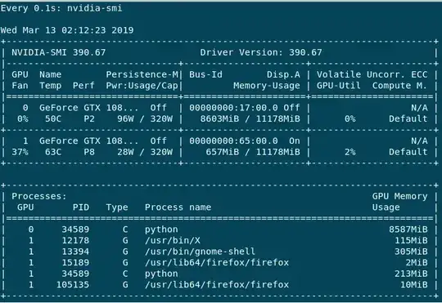Click GPU 1 fan speed 37% value
Image resolution: width=442 pixels, height=303 pixels.
click(20, 152)
